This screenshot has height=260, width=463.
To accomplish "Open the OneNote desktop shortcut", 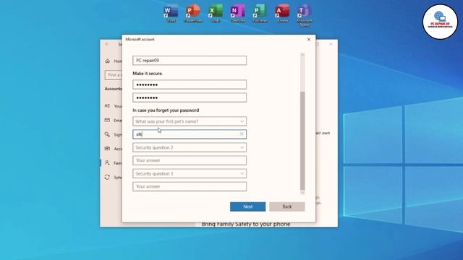I will (238, 14).
